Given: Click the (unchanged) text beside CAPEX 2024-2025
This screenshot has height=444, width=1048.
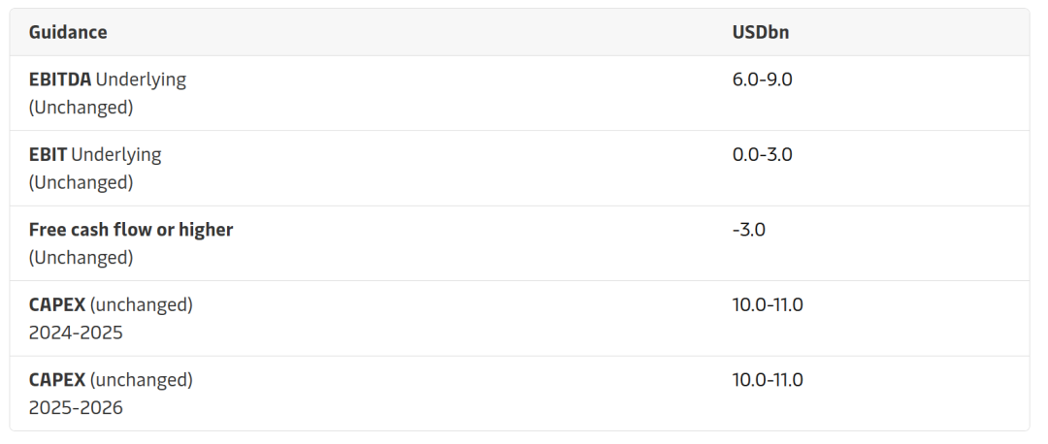Looking at the screenshot, I should (142, 305).
